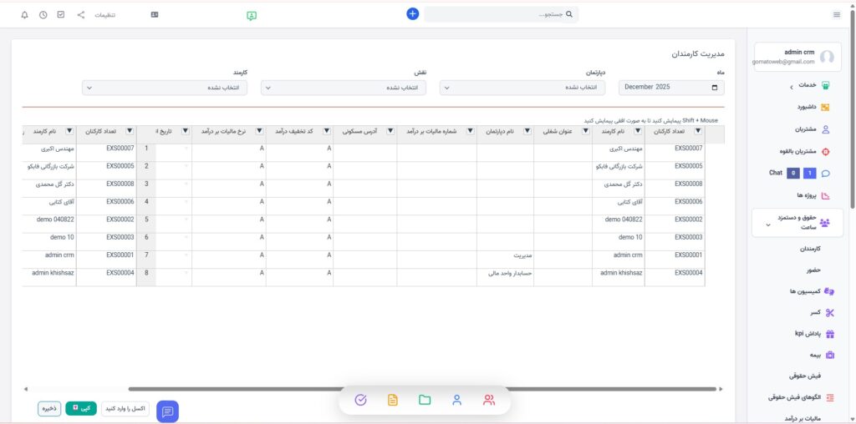The image size is (856, 424).
Task: Click the horizontal scrollbar right arrow
Action: pyautogui.click(x=721, y=389)
